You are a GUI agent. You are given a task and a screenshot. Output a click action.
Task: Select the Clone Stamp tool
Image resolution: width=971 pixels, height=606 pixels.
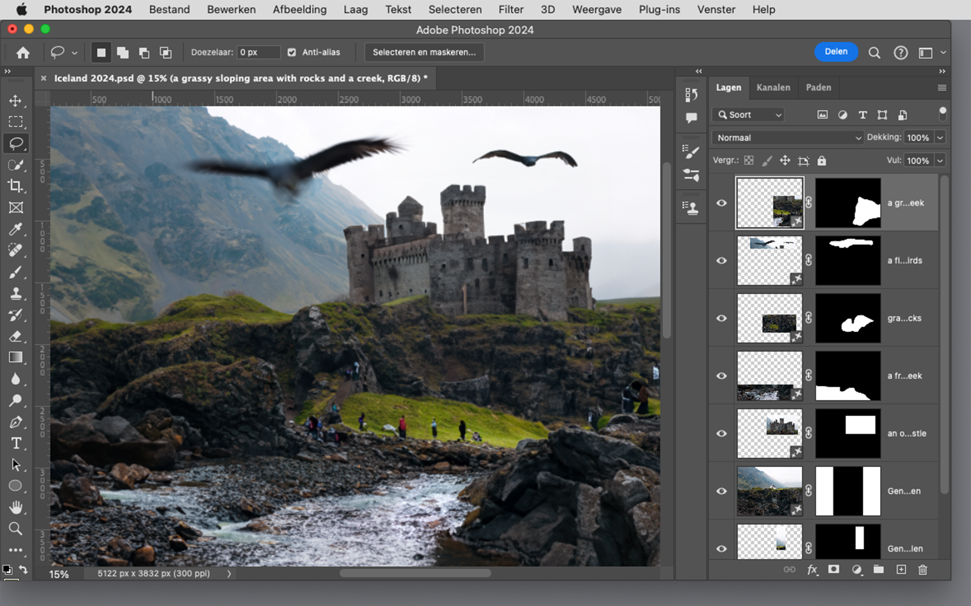(15, 293)
